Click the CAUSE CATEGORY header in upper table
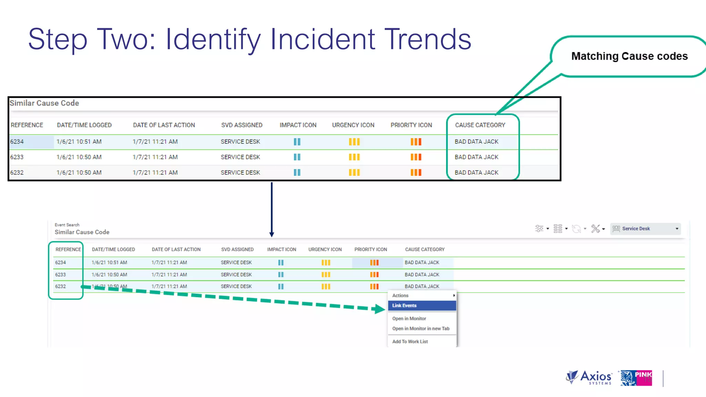 [x=480, y=125]
